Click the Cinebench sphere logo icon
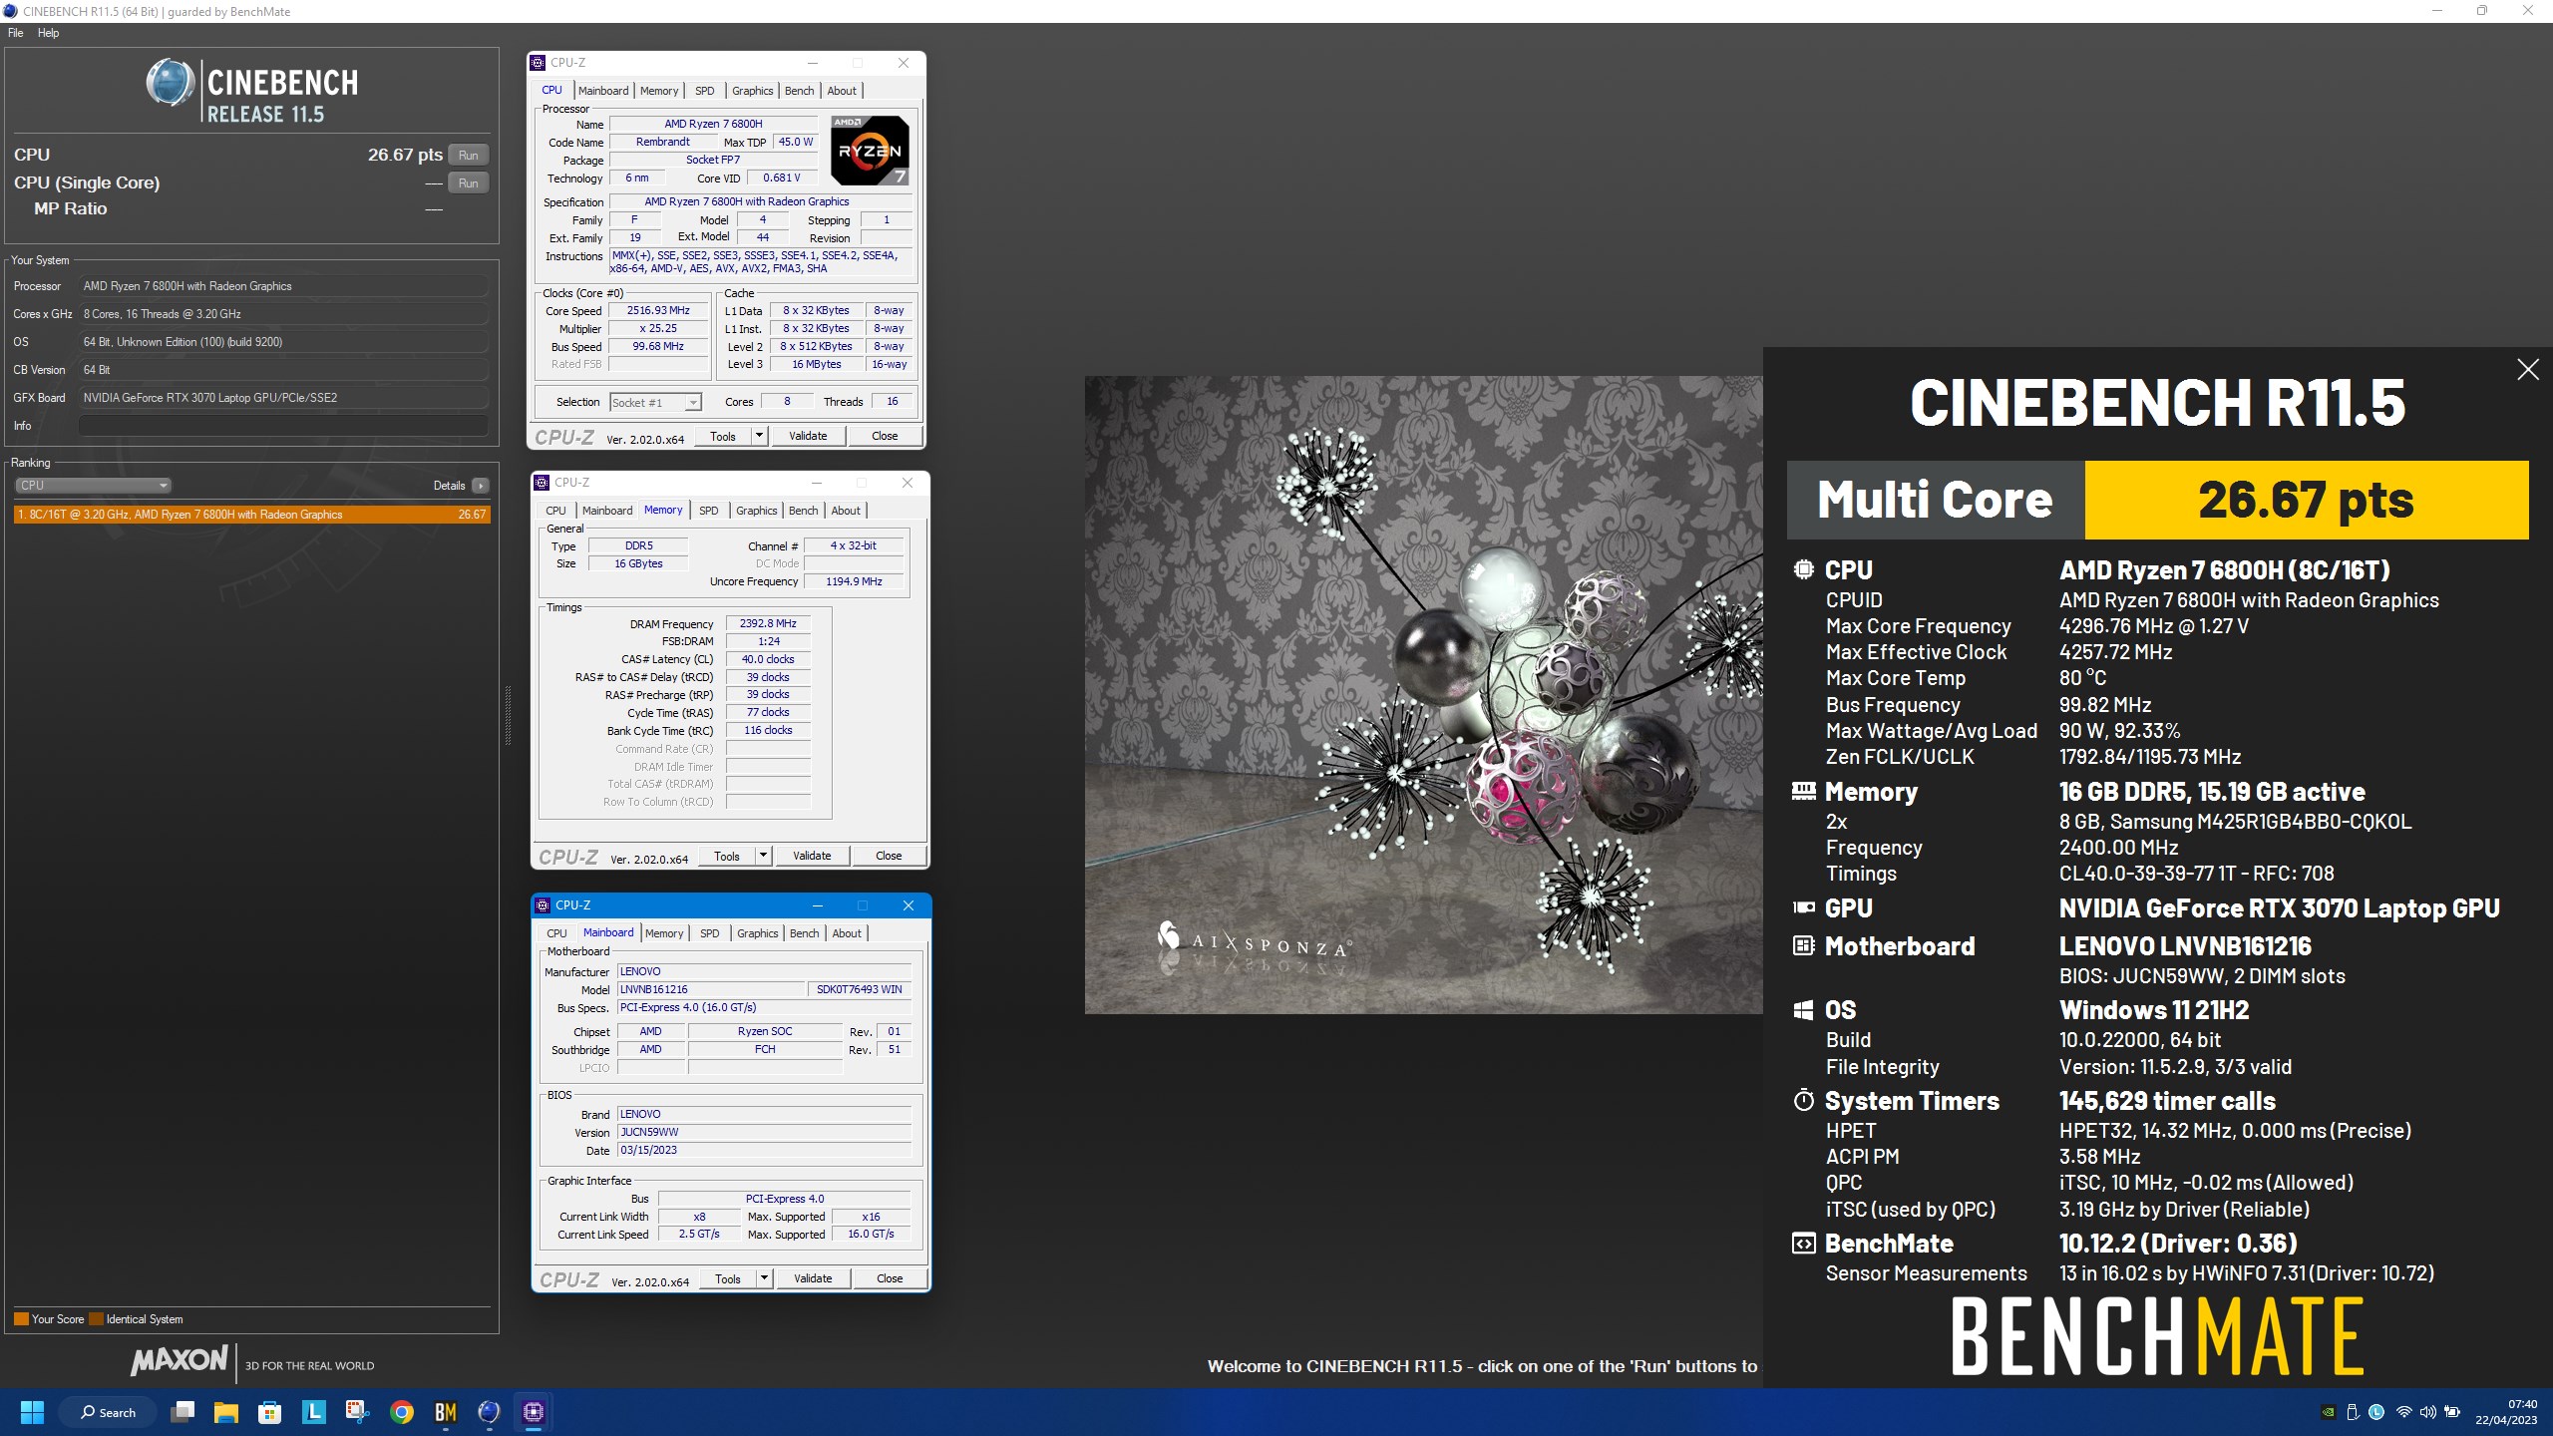 (170, 83)
